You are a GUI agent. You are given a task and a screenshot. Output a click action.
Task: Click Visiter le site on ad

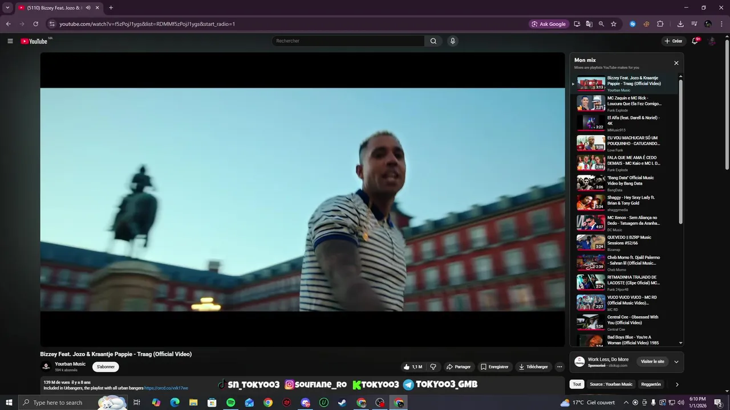click(652, 362)
